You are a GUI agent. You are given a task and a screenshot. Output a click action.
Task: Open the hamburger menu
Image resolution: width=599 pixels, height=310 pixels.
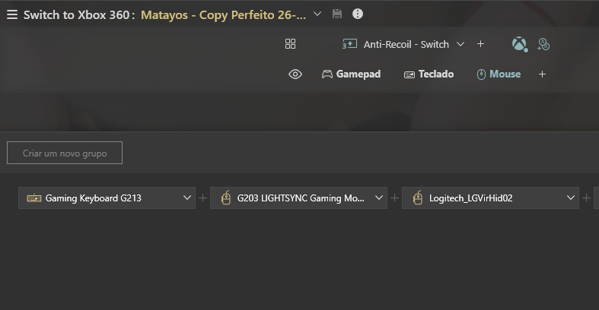12,14
